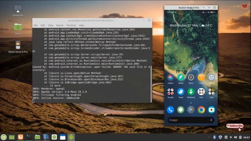Open the File menu in terminal
Image resolution: width=251 pixels, height=141 pixels.
click(x=36, y=25)
